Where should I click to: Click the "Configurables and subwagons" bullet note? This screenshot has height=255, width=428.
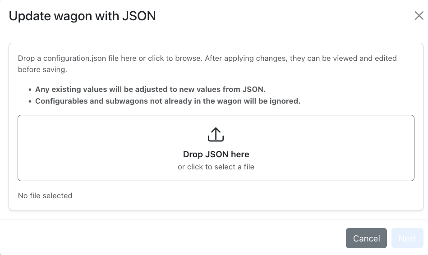[x=168, y=101]
